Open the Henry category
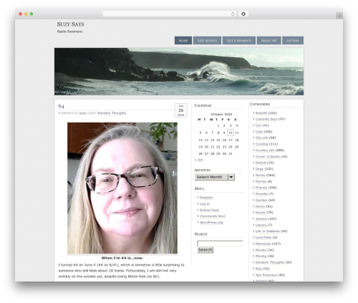358x303 pixels. coord(260,206)
